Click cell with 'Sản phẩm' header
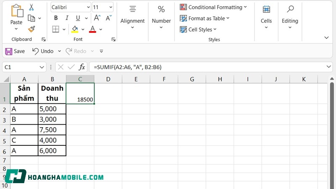336x189 pixels. coord(24,93)
